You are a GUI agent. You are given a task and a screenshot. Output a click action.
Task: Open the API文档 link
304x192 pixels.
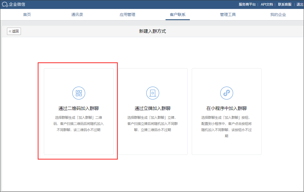point(267,4)
